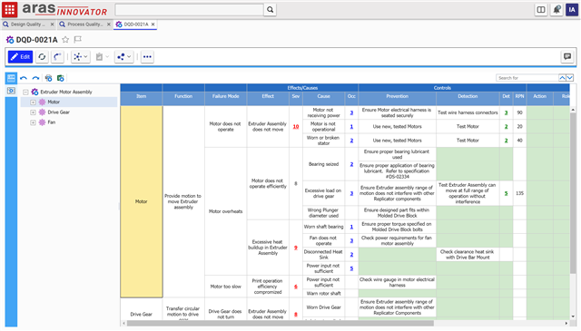Click 'Provide motion to move Extruder assembly' cell
This screenshot has height=331, width=581.
click(183, 201)
